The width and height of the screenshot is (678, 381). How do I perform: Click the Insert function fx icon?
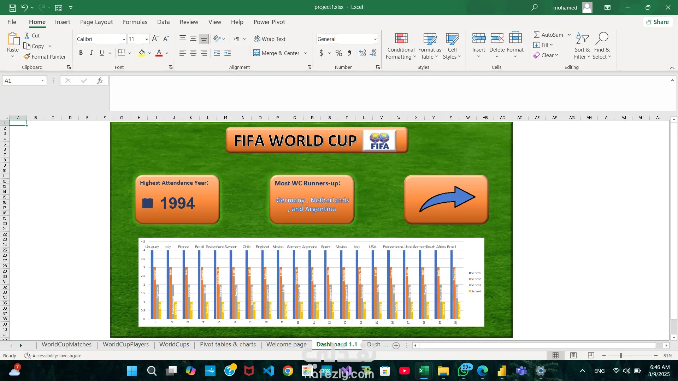click(100, 81)
